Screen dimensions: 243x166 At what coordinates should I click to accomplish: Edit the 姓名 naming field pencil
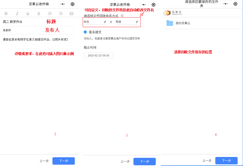(x=105, y=22)
